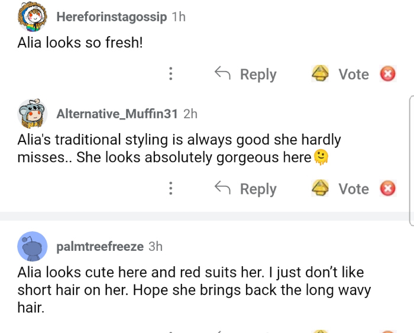Screen dimensions: 414x333
Task: Click Vote label on Alternative_Muffin31's comment
Action: tap(353, 189)
